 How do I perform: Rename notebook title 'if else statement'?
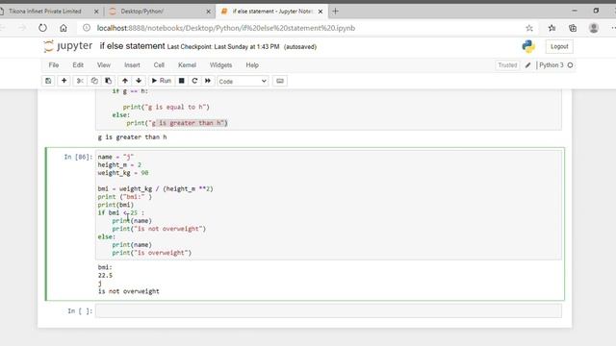point(132,46)
